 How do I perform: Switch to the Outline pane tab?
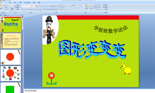[x=5, y=15]
